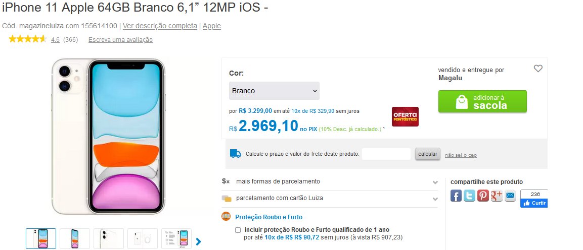The image size is (583, 250).
Task: Share product on Google Plus
Action: 497,196
